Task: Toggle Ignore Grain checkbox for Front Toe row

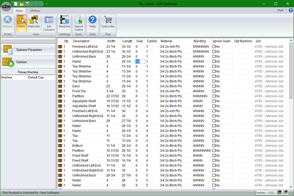Action: [214, 91]
